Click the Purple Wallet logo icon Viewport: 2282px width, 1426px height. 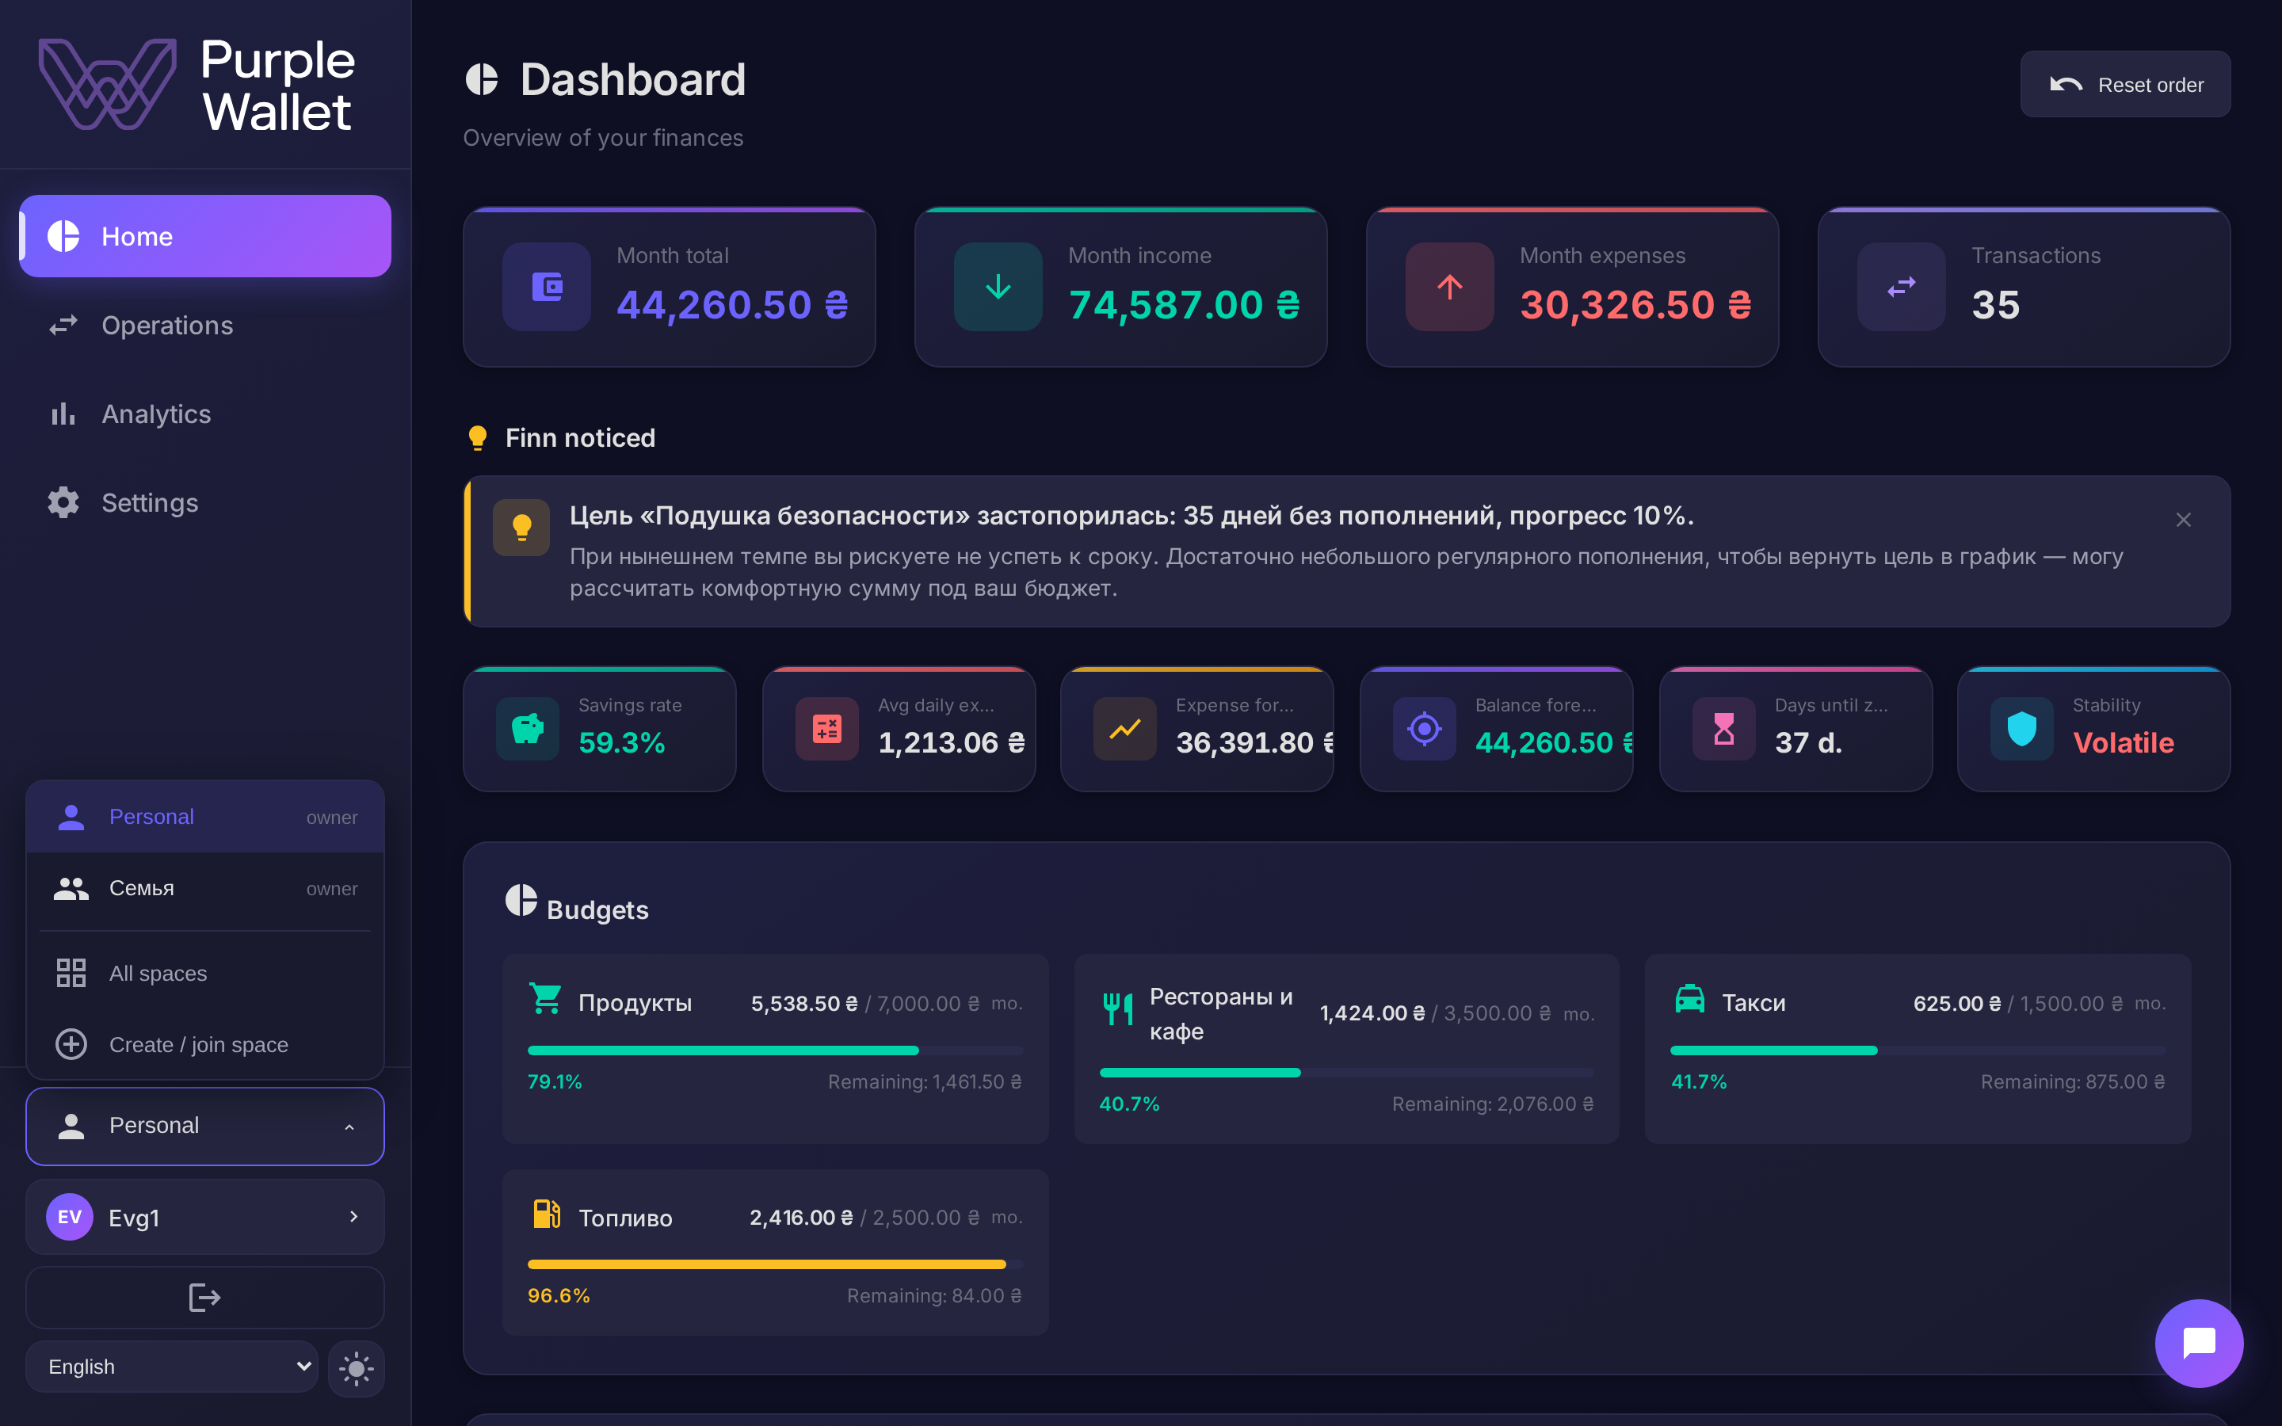click(108, 84)
